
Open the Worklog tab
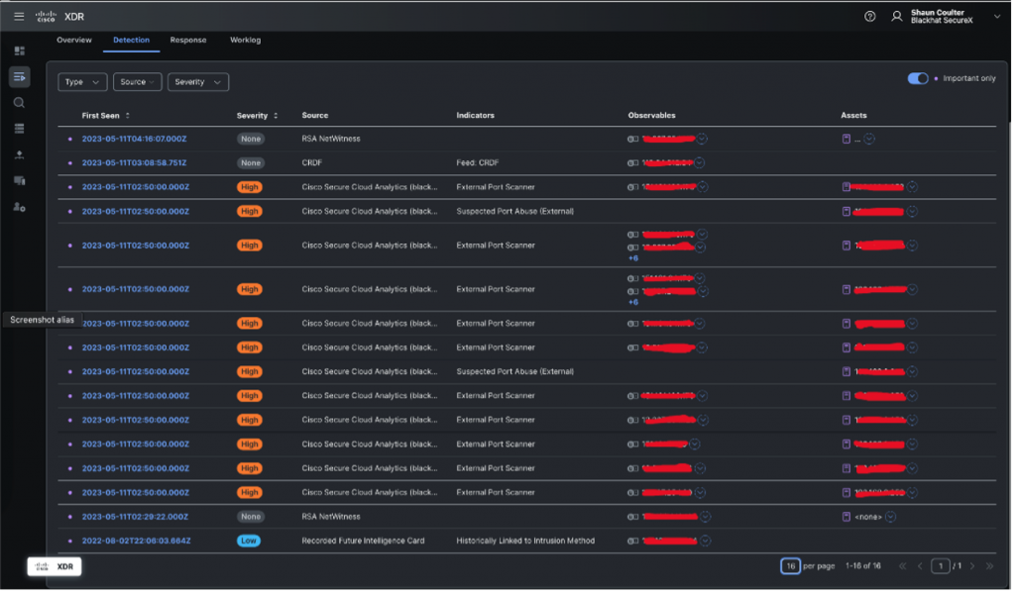point(245,41)
